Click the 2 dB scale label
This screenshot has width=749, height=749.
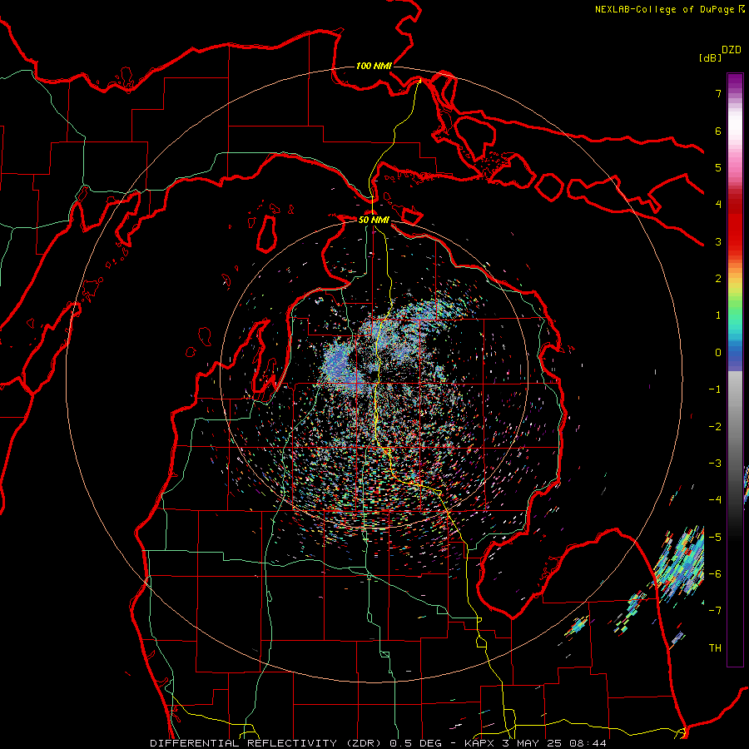pos(718,279)
